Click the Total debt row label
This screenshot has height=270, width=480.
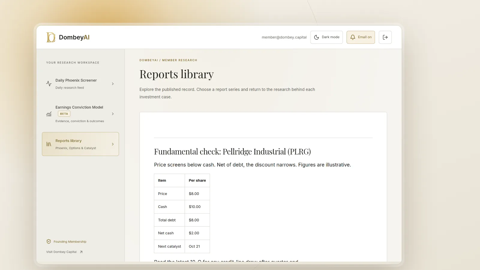pyautogui.click(x=167, y=220)
